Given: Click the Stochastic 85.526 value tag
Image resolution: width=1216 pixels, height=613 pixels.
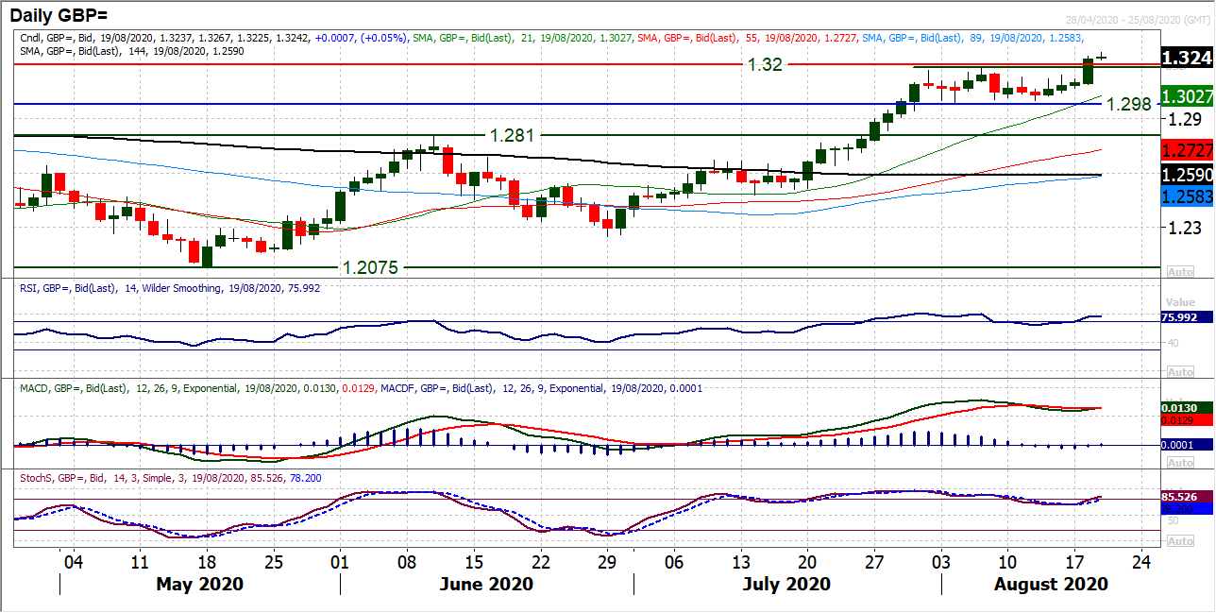Looking at the screenshot, I should [x=1180, y=496].
